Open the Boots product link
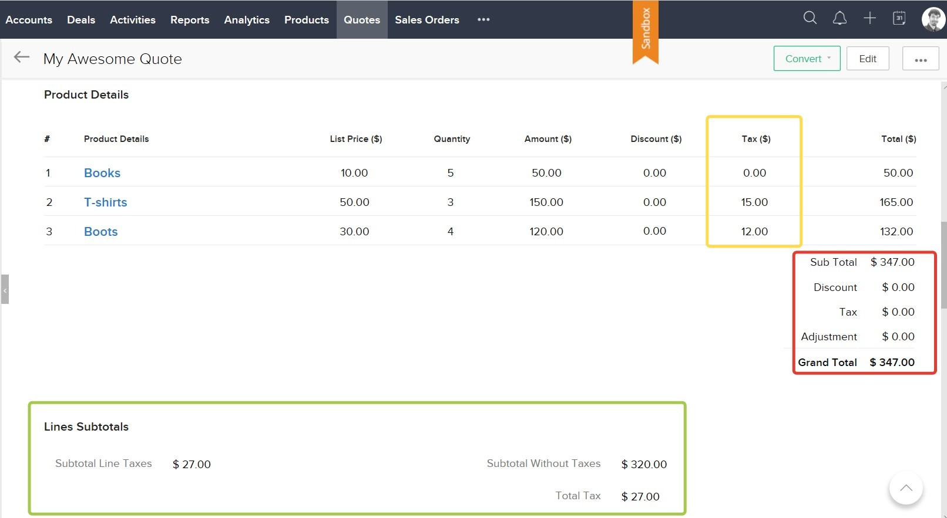947x518 pixels. 101,232
